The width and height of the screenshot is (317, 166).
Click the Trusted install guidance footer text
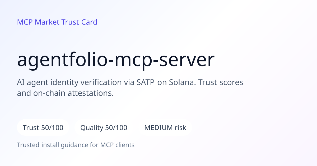[x=76, y=145]
